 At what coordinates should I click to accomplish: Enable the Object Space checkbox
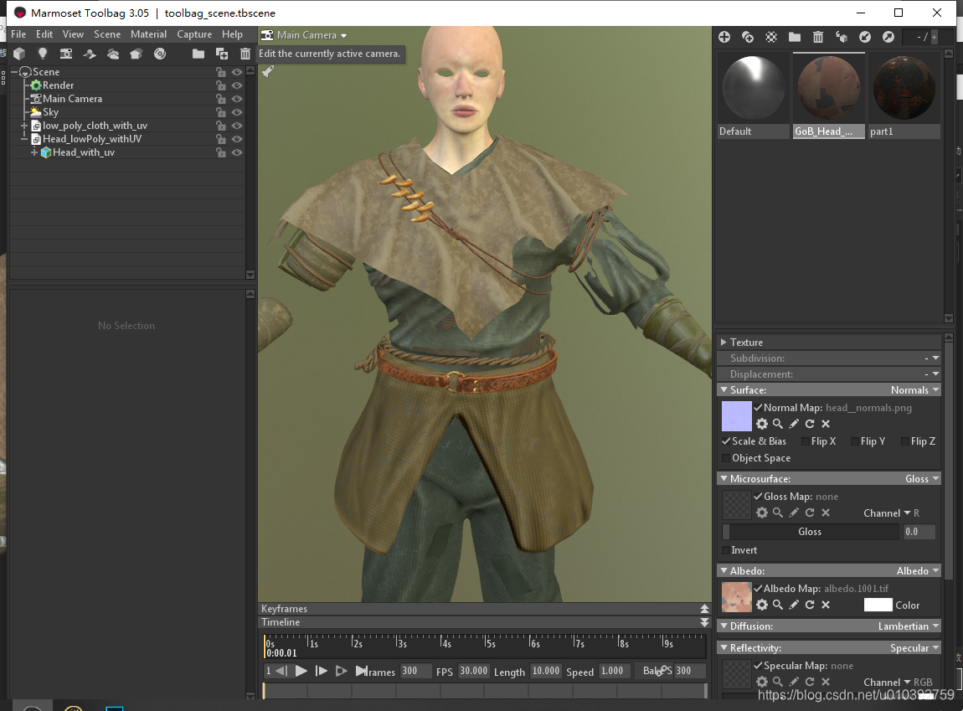727,458
